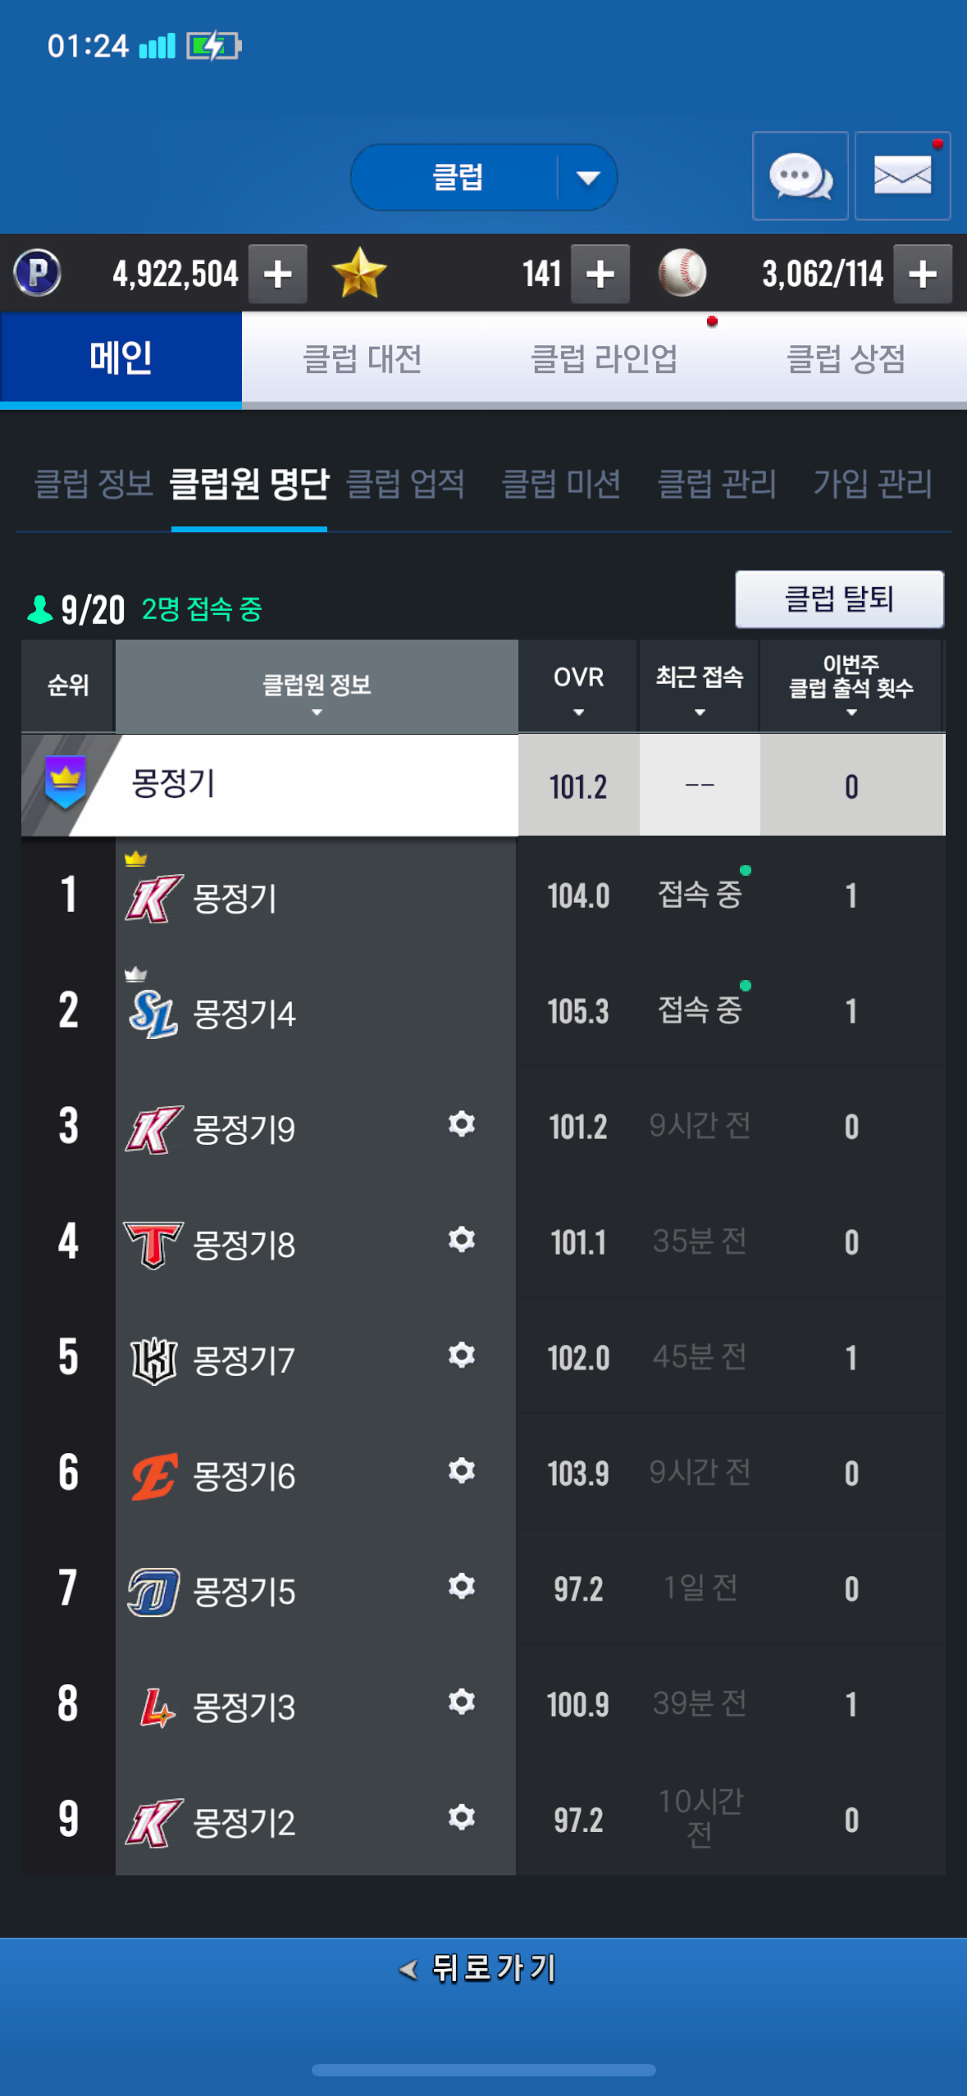Open the chat speech bubble icon
Viewport: 967px width, 2096px height.
point(800,175)
